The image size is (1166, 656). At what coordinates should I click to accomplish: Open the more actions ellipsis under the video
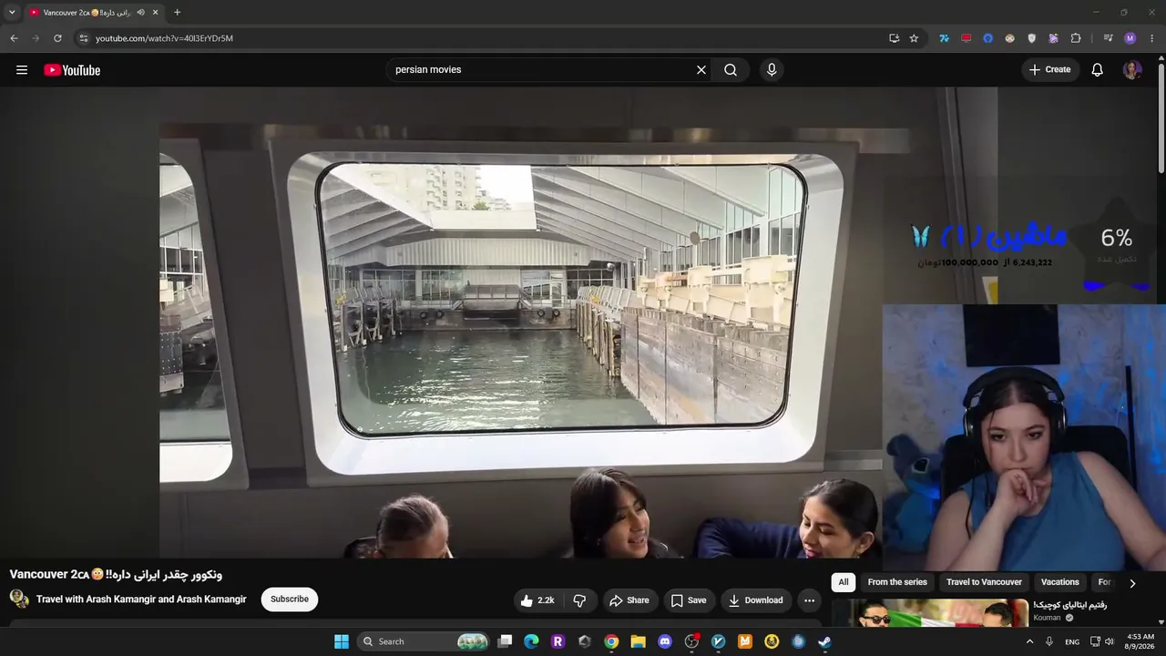809,600
